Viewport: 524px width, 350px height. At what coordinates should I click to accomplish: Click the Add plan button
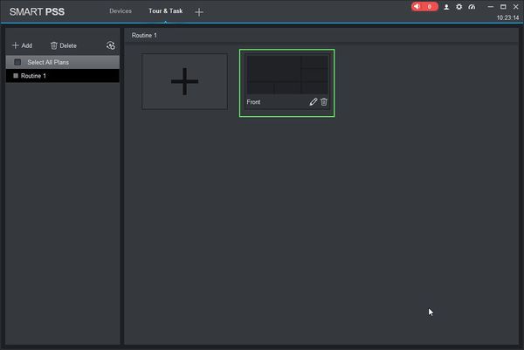pos(23,45)
